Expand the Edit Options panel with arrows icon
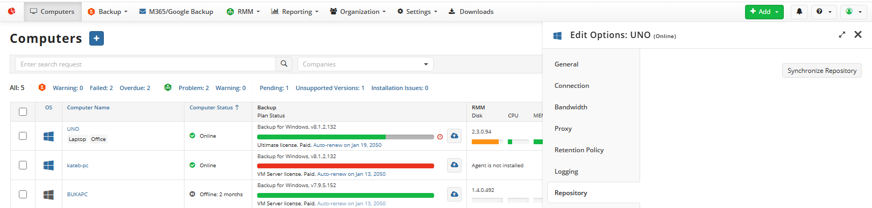This screenshot has height=208, width=872. point(842,35)
